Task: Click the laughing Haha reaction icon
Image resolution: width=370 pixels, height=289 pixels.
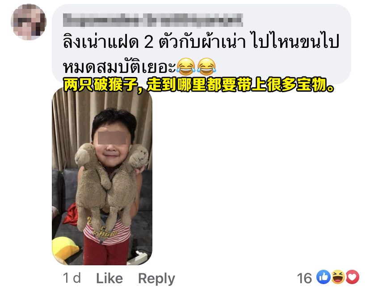Action: point(338,277)
